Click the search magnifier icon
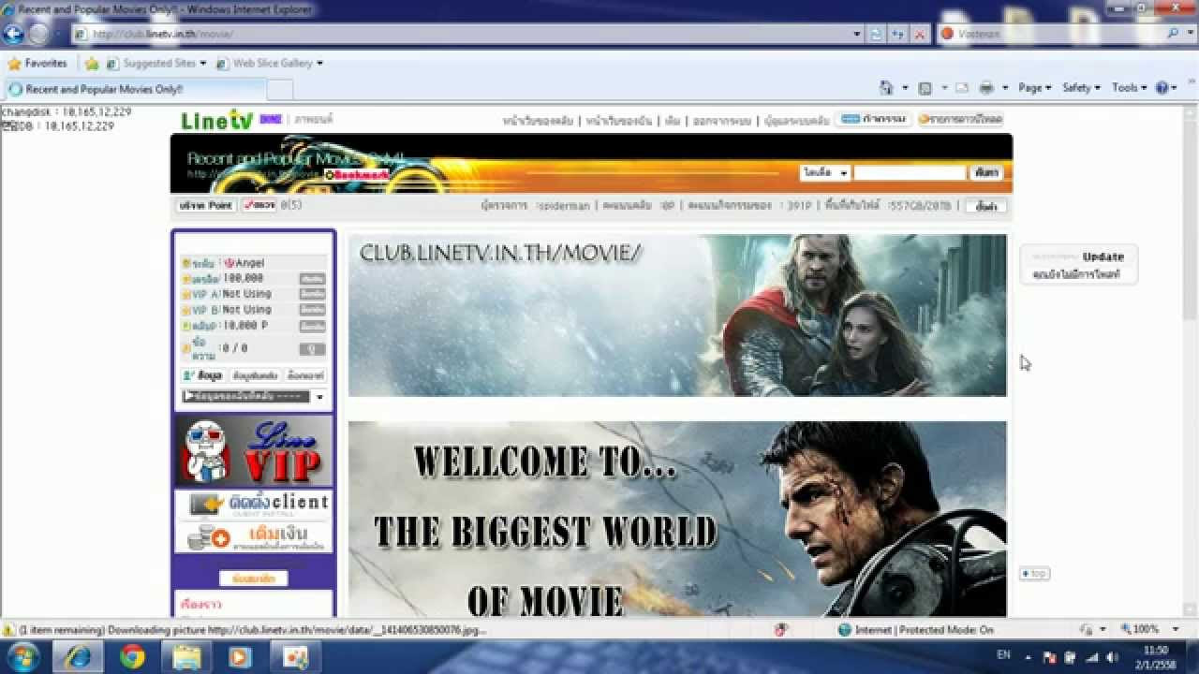This screenshot has height=674, width=1199. coord(1175,33)
